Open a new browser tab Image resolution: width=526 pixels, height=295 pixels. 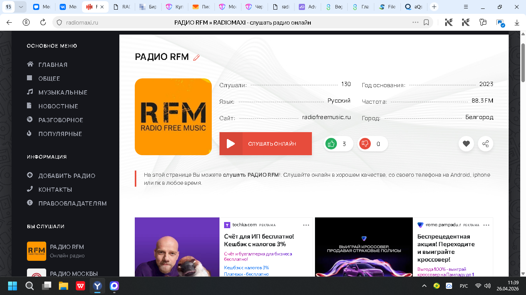click(x=434, y=7)
